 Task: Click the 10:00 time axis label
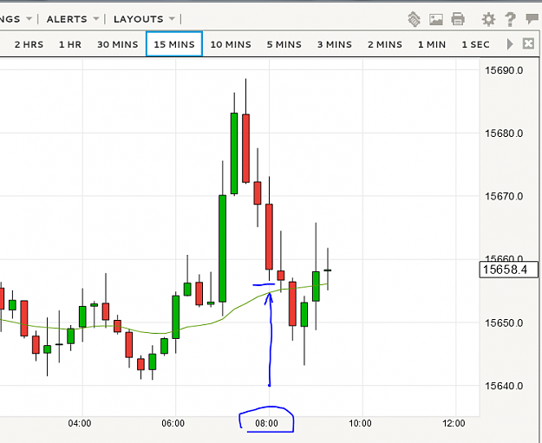[360, 423]
